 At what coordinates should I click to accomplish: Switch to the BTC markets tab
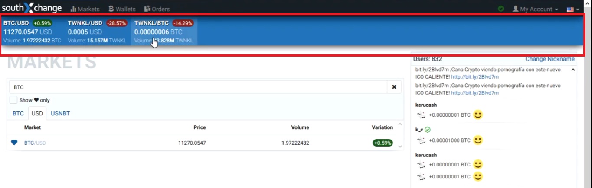[x=18, y=113]
